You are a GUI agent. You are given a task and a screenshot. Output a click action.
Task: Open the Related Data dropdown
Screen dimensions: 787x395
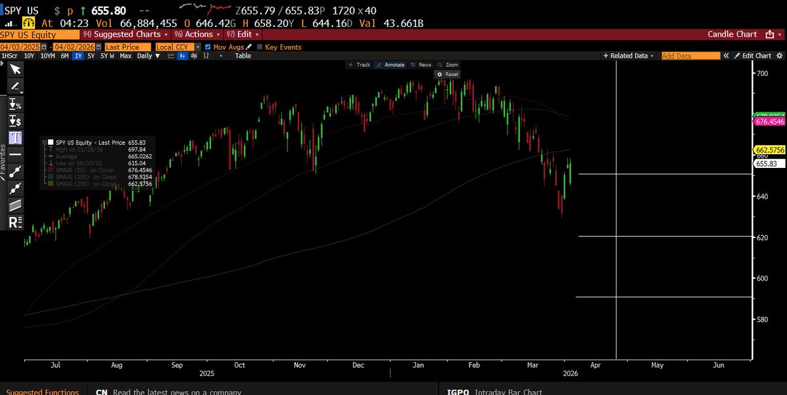629,56
